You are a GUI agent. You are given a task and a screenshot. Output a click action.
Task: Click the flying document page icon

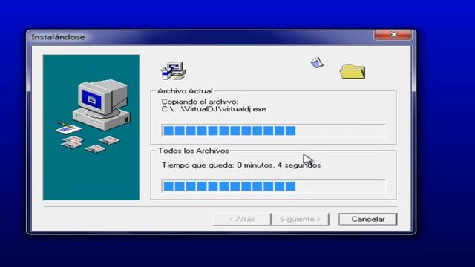click(x=317, y=62)
